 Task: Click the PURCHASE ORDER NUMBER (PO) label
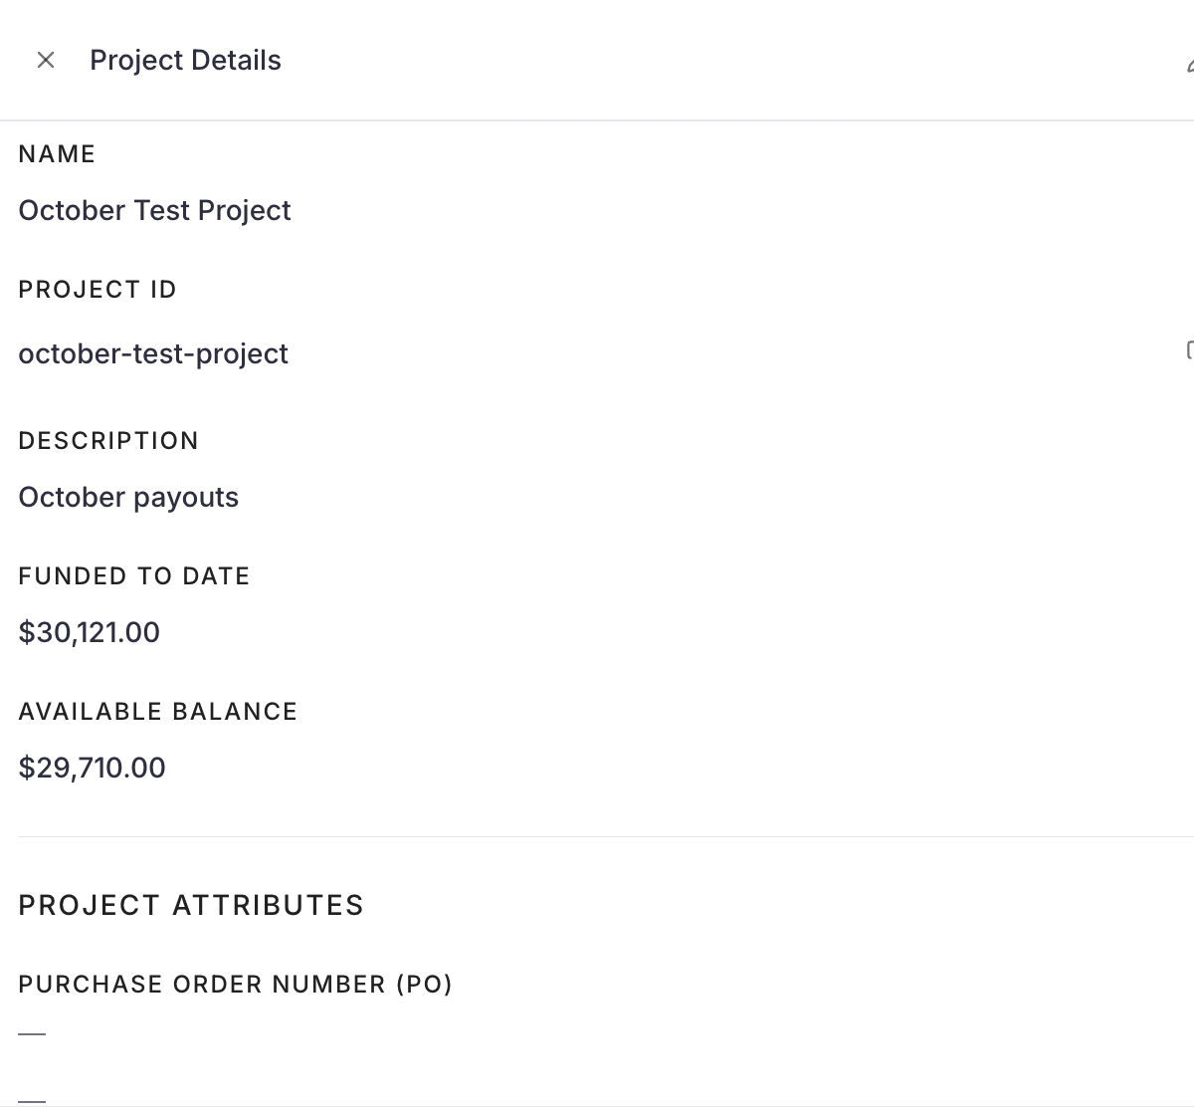pos(235,985)
